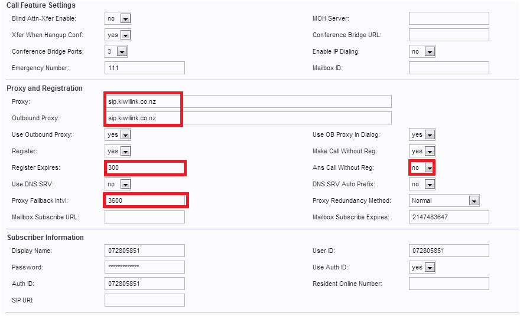
Task: Open the Proxy Redundancy Method dropdown
Action: (x=444, y=200)
